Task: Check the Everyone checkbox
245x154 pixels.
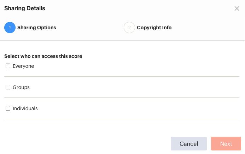Action: coord(8,66)
